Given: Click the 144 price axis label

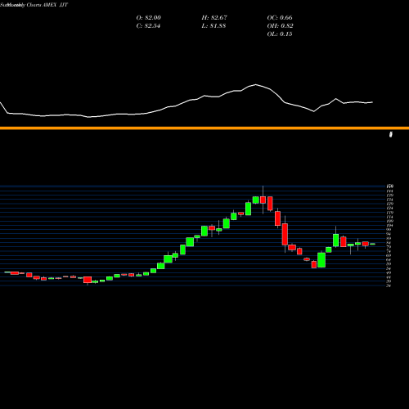Looking at the screenshot, I should coord(389,191).
